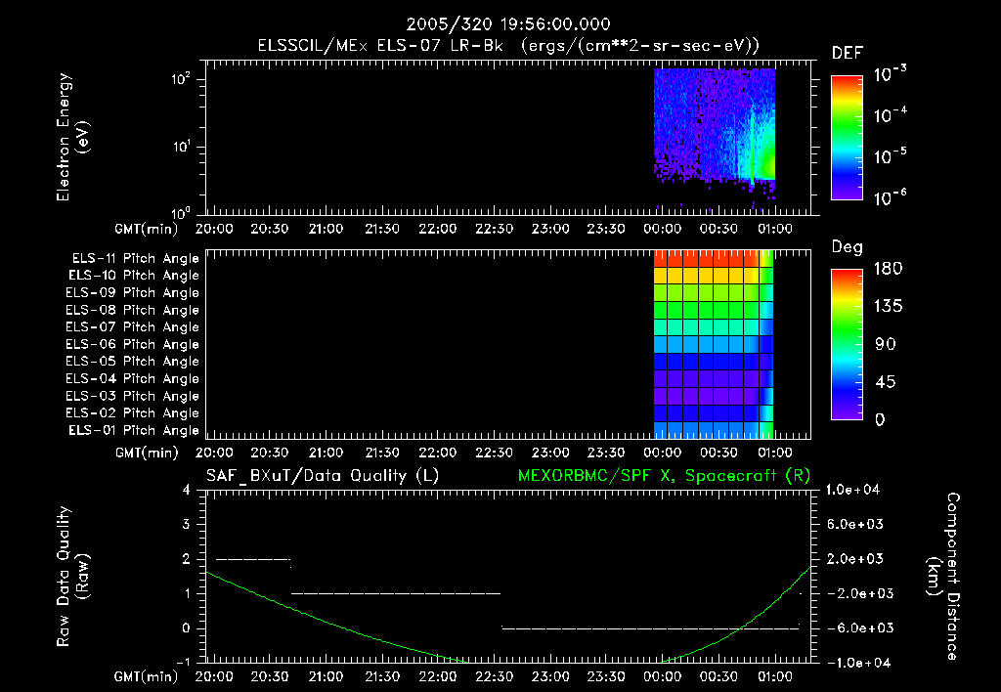Click the '10^-3' value on DEF scale
This screenshot has height=692, width=1001.
(891, 74)
